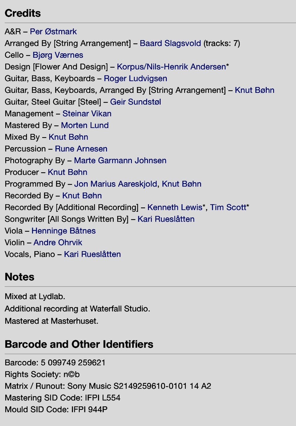Open Jon Marius Aareskjold link

[x=116, y=184]
